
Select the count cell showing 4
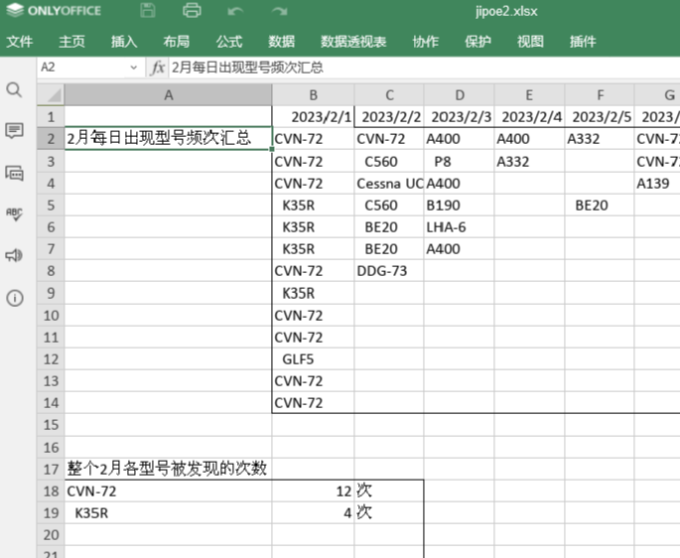click(x=313, y=513)
